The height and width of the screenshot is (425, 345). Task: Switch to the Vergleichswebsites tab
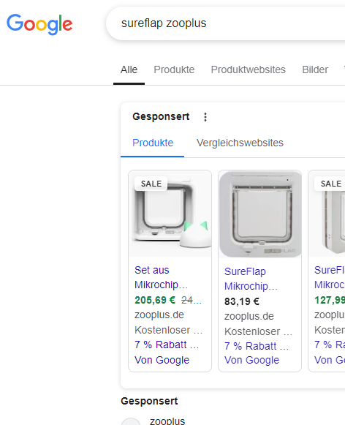(x=240, y=143)
